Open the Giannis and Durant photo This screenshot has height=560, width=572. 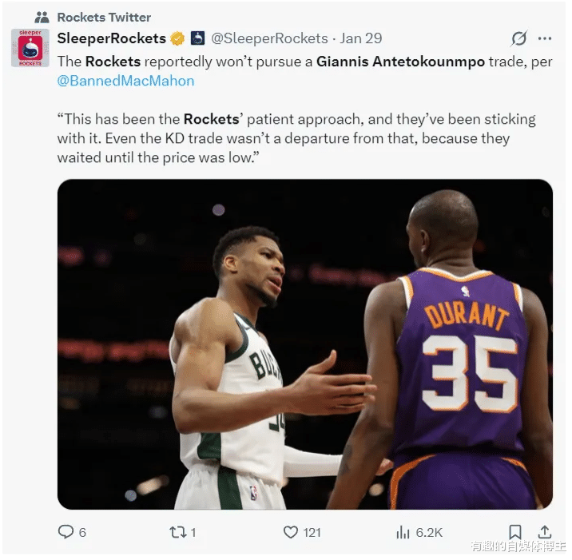[x=304, y=344]
